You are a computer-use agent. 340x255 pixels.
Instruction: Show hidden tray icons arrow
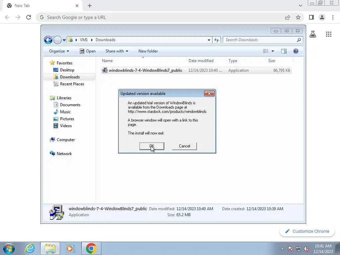point(282,249)
